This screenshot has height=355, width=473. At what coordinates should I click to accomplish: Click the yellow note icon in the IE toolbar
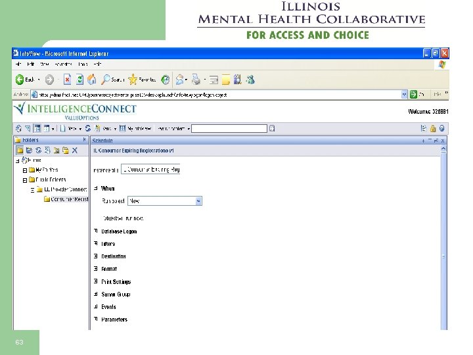click(x=225, y=80)
